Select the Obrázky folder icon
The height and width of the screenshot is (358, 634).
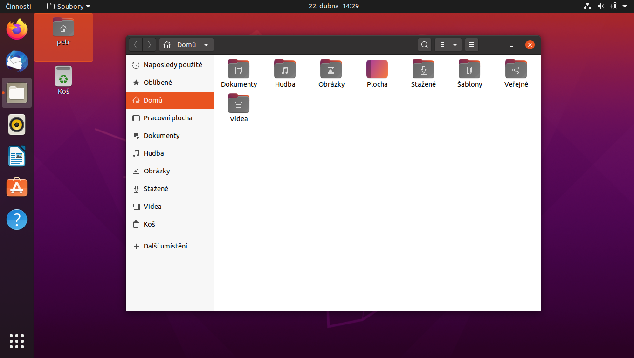(331, 69)
